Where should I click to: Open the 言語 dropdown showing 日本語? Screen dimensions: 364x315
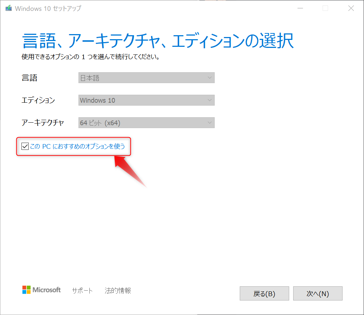coord(146,78)
